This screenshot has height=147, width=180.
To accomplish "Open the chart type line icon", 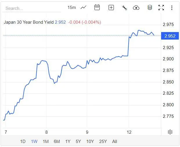I will click(83, 8).
